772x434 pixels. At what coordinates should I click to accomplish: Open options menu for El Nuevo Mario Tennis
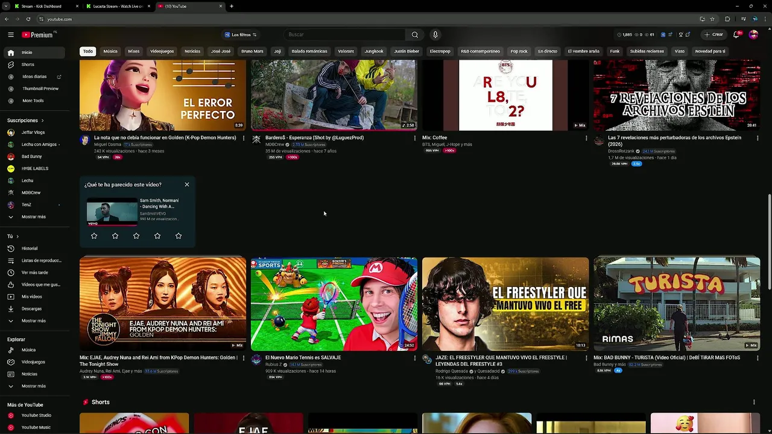414,358
